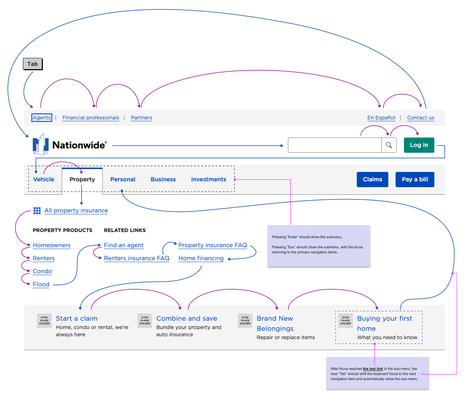Click the Claims button
This screenshot has height=396, width=464.
click(x=373, y=180)
